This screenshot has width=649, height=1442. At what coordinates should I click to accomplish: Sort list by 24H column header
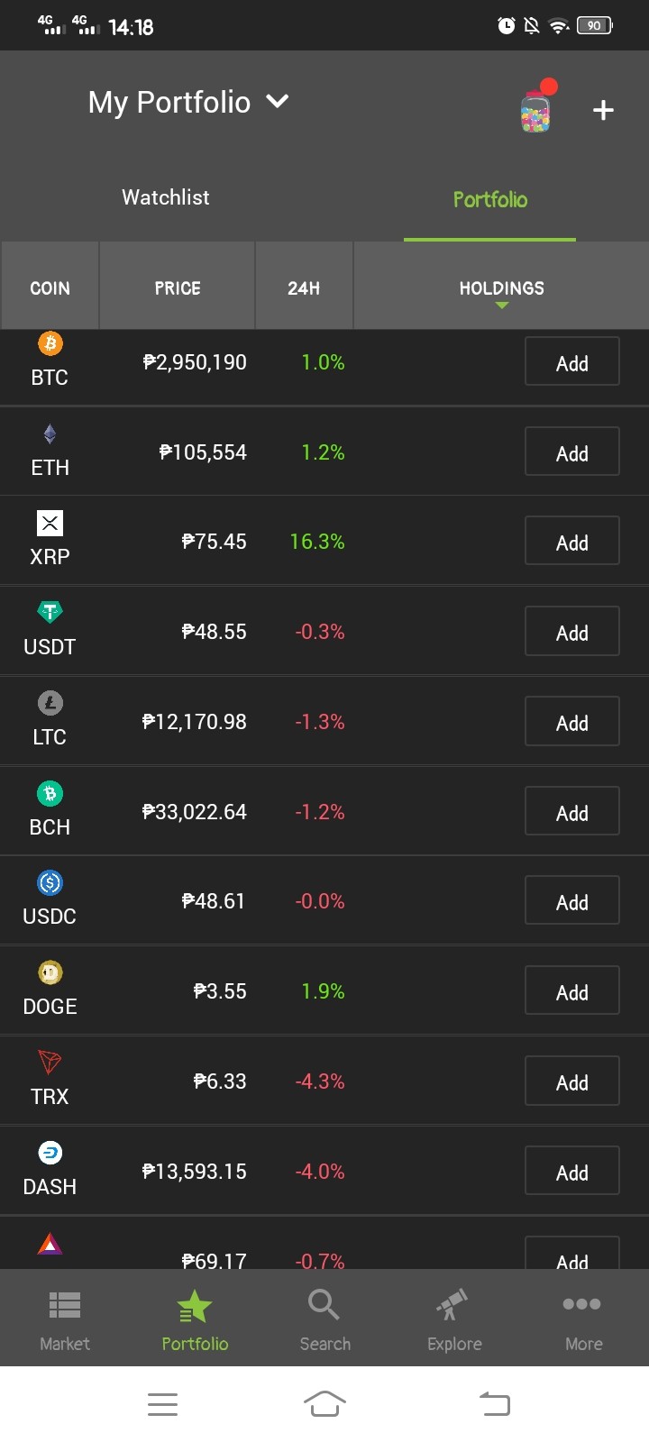pos(304,288)
